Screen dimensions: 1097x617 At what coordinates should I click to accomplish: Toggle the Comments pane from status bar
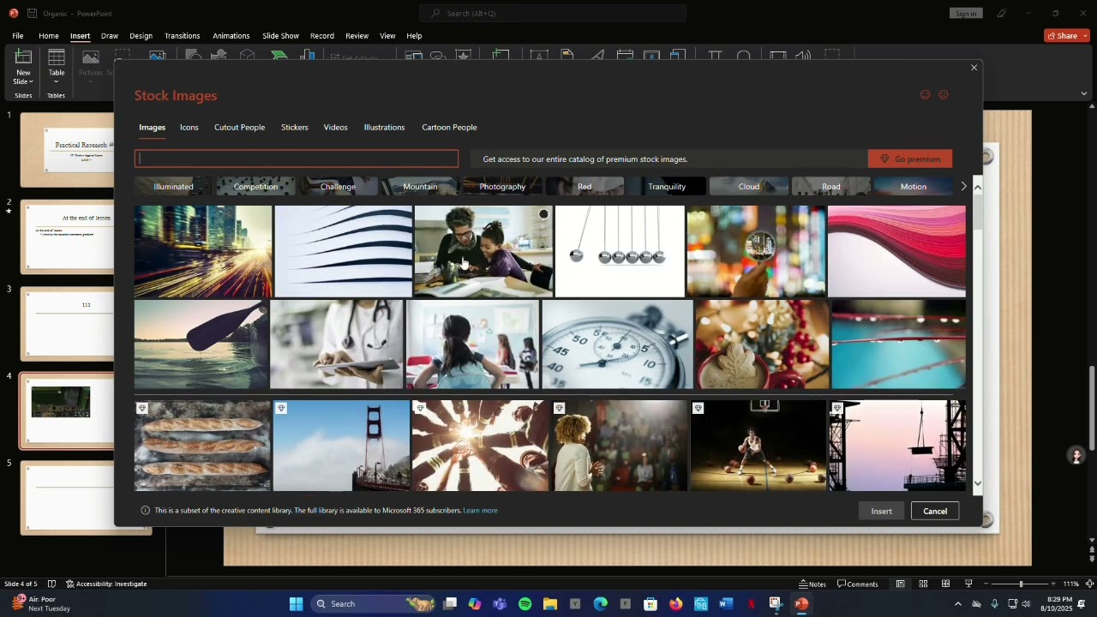[x=858, y=584]
